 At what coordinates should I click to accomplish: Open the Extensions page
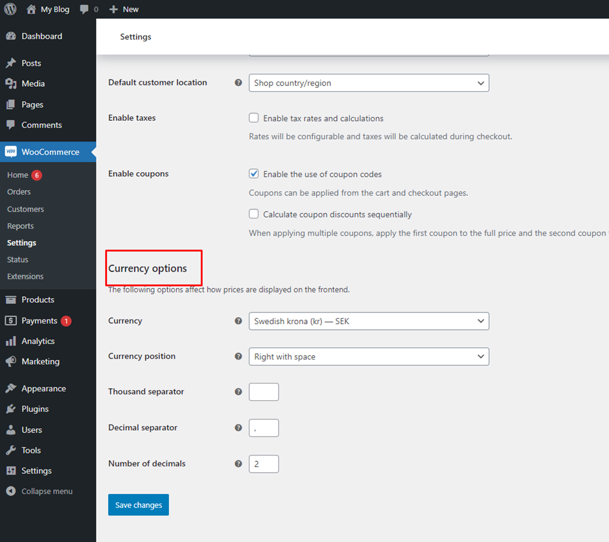(x=25, y=276)
